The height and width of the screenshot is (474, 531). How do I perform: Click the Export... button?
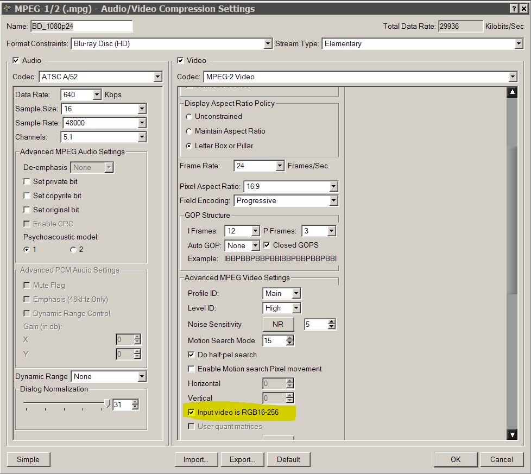[242, 459]
